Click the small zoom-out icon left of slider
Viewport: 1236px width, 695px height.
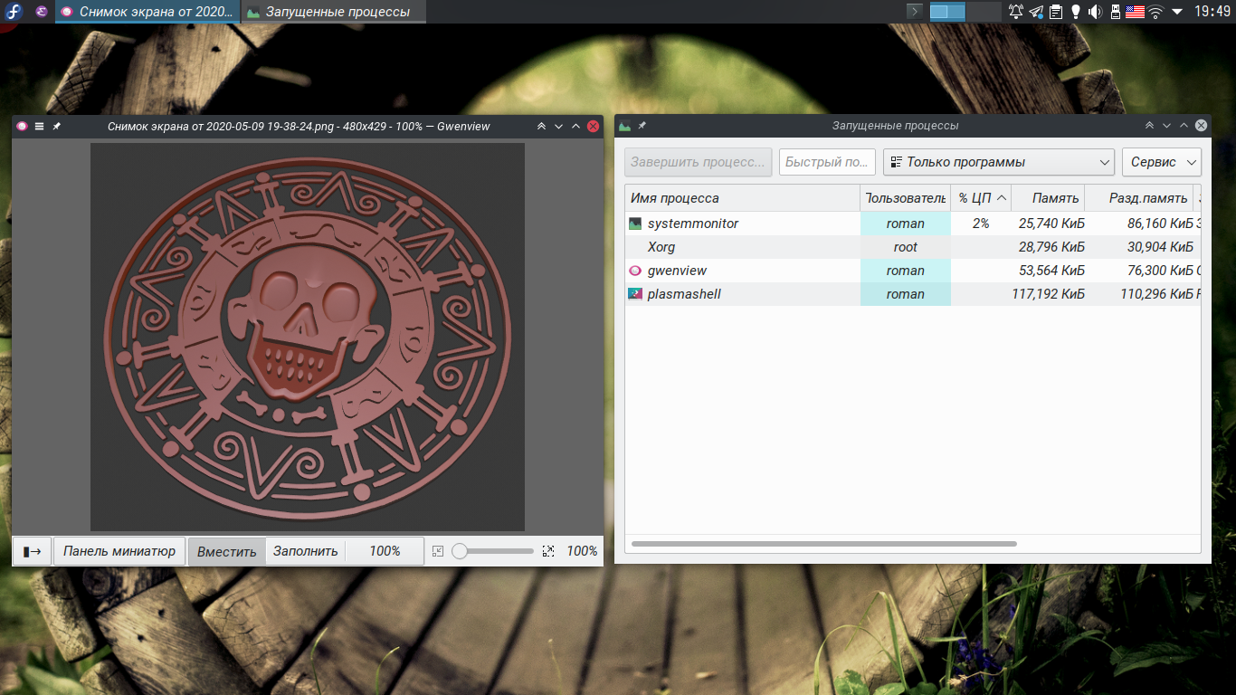click(438, 551)
